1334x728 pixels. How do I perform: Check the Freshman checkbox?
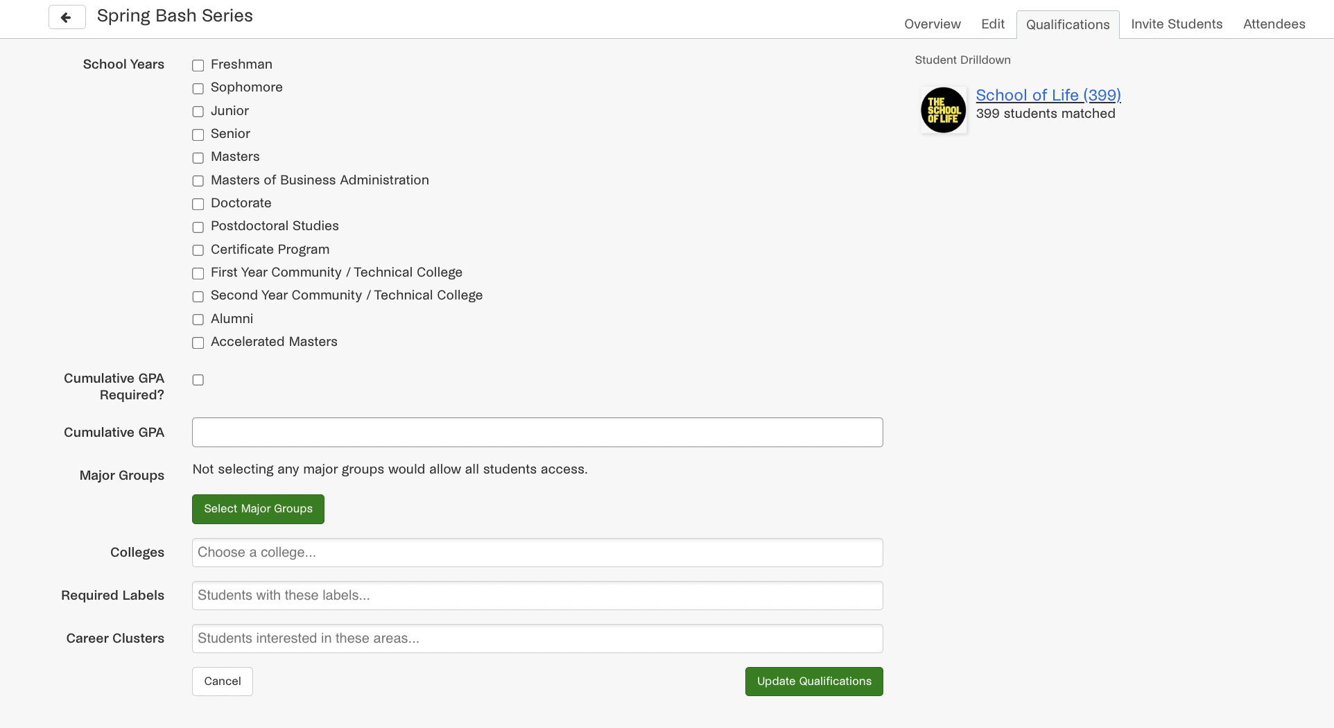(x=198, y=65)
